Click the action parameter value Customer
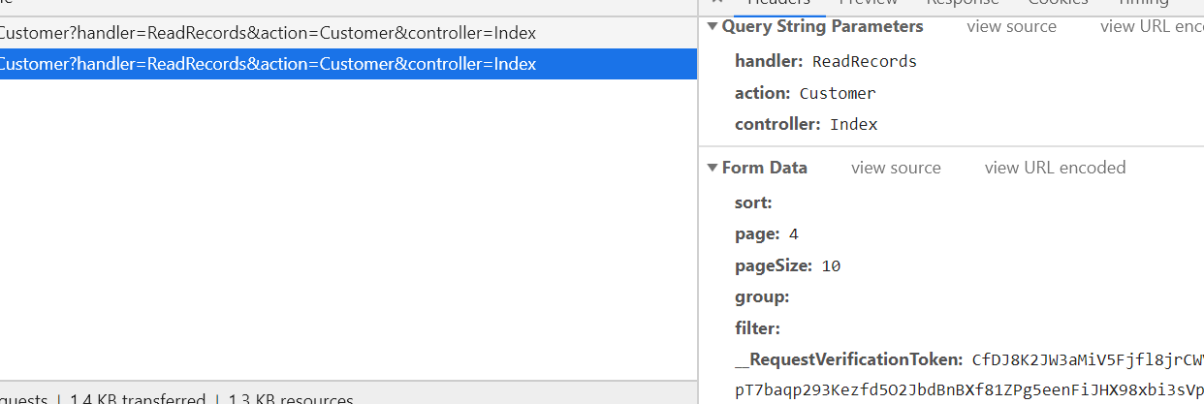Image resolution: width=1204 pixels, height=404 pixels. pos(837,94)
